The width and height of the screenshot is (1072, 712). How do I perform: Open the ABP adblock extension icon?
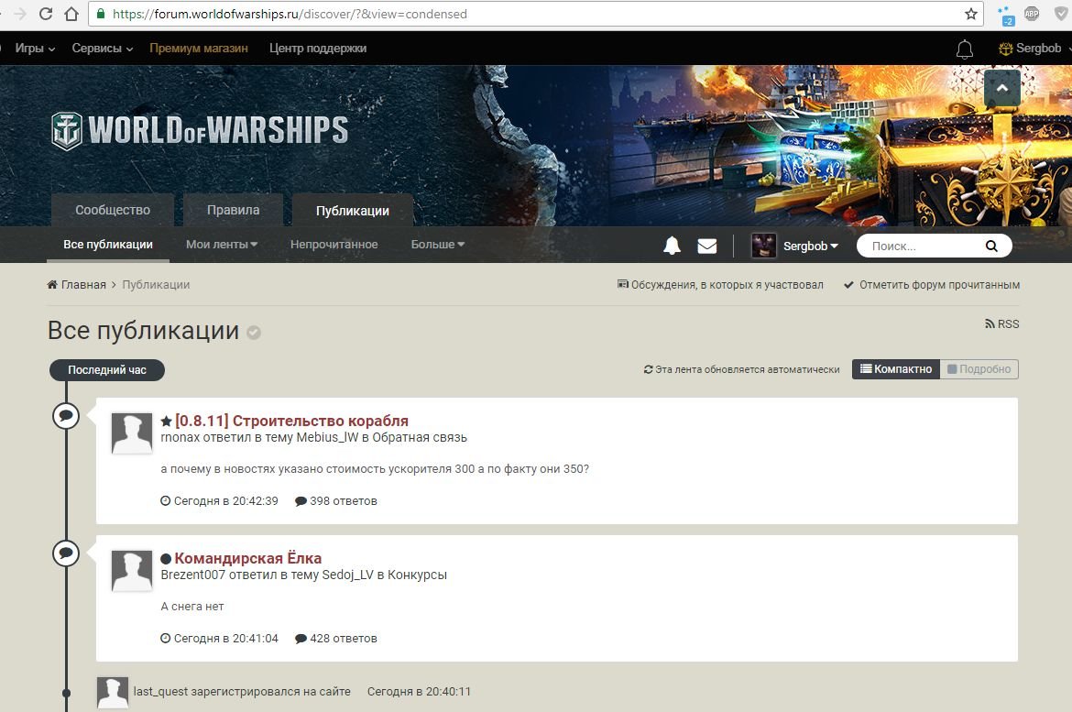(1032, 14)
